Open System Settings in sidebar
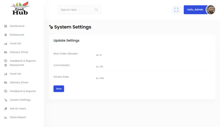Image resolution: width=220 pixels, height=127 pixels. 20,100
